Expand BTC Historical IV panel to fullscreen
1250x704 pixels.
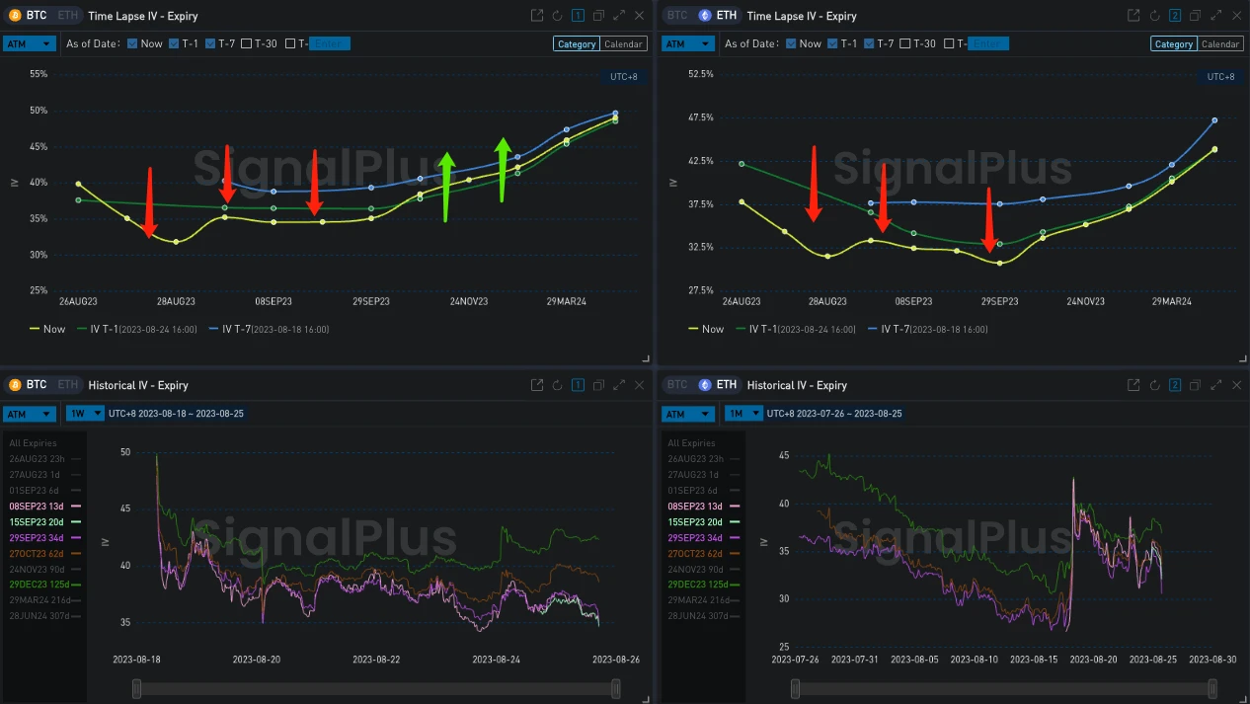[x=619, y=385]
